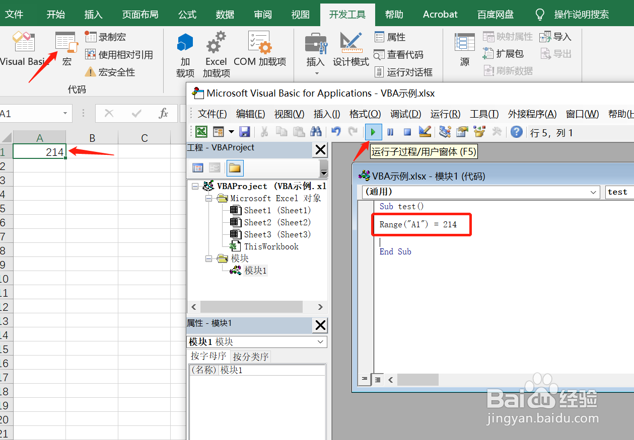Click the 录制宏 record macro icon
The height and width of the screenshot is (440, 634).
click(x=91, y=37)
